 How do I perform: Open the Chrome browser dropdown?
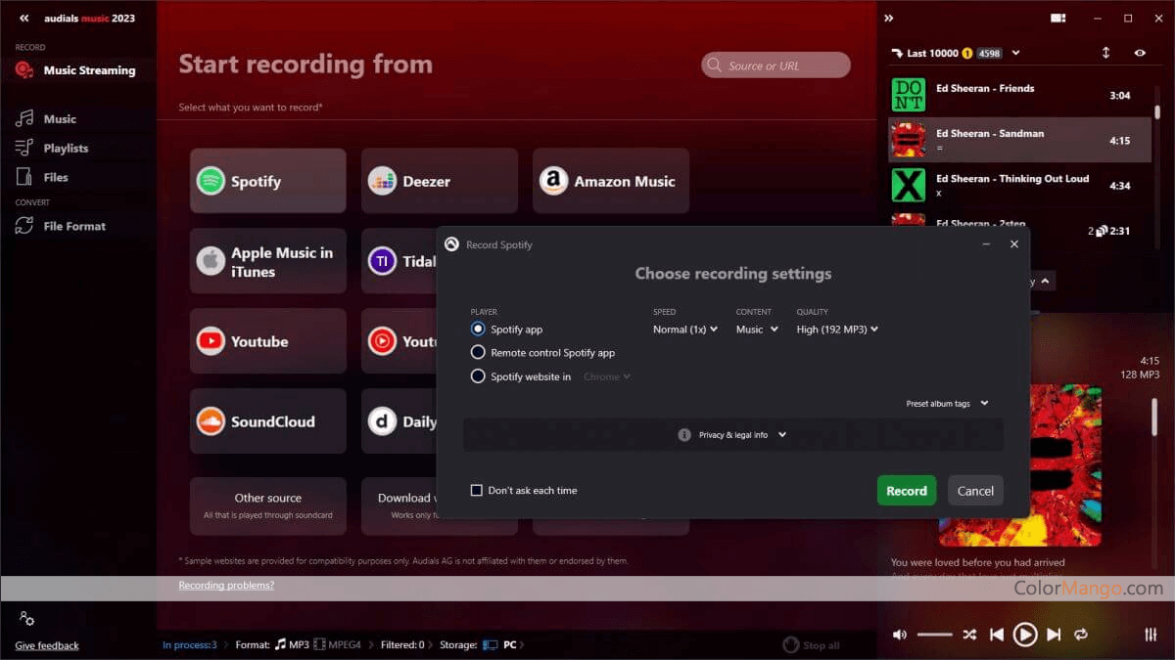click(607, 376)
